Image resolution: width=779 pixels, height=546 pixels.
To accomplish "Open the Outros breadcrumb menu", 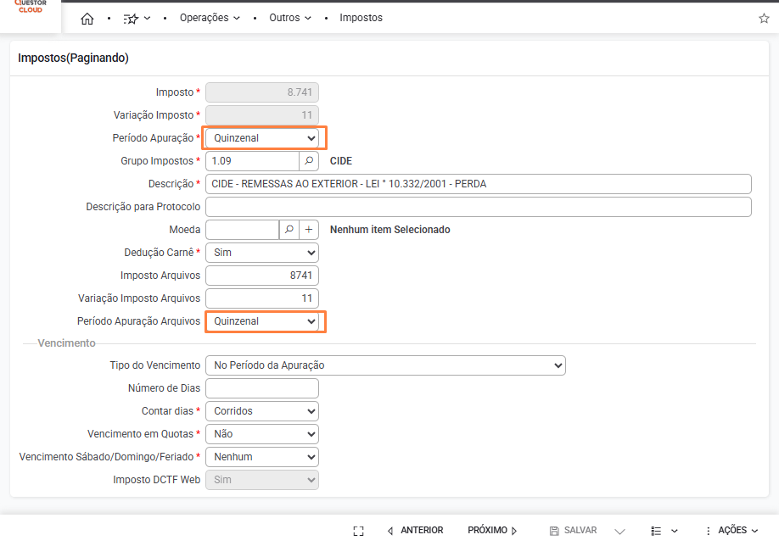I will coord(290,18).
